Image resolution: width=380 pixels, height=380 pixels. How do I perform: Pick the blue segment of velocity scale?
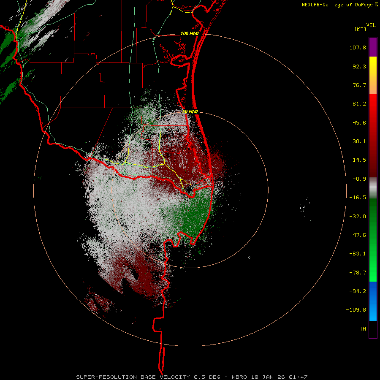pyautogui.click(x=373, y=301)
